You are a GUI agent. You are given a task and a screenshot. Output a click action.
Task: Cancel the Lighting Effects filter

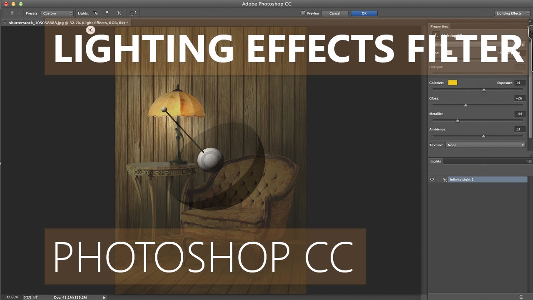(335, 13)
